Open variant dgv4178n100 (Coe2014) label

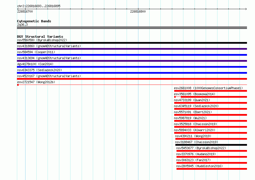coord(35,64)
